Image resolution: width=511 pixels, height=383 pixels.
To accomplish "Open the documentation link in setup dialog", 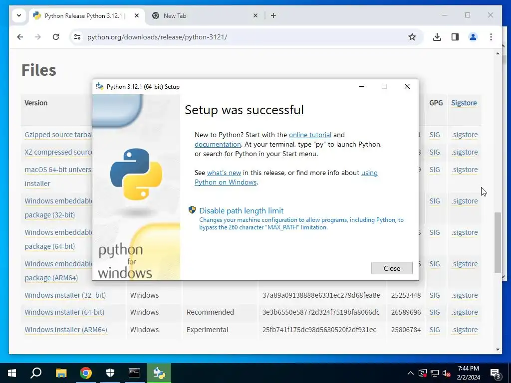I will [x=218, y=144].
